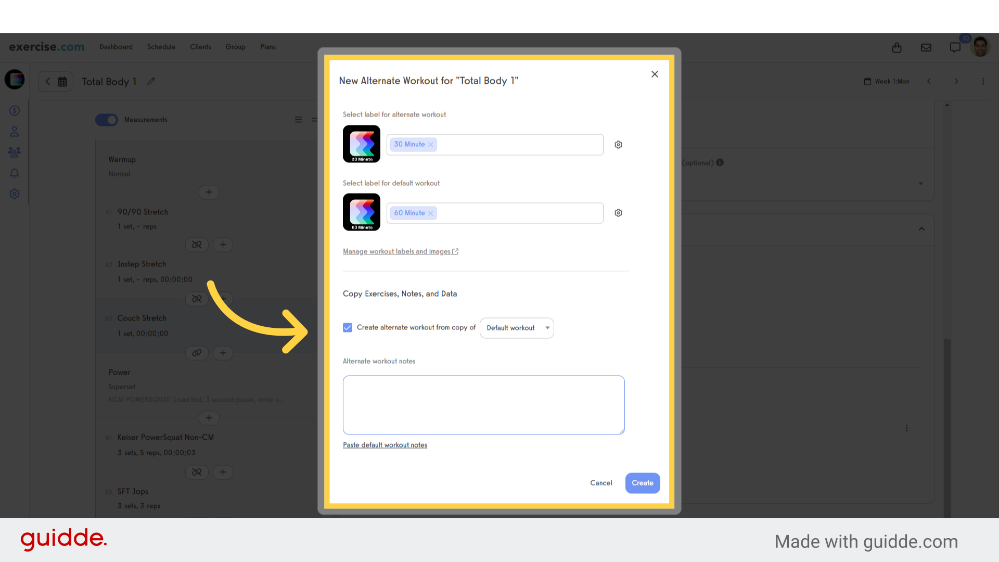Click gear icon next to 30 Minute label
This screenshot has height=562, width=999.
coord(618,145)
